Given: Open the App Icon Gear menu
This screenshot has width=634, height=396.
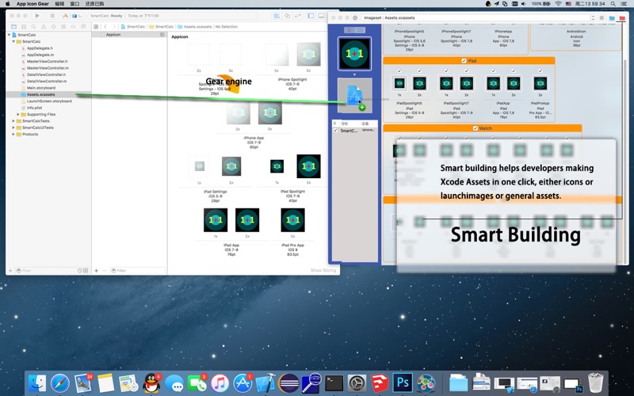Looking at the screenshot, I should tap(32, 4).
